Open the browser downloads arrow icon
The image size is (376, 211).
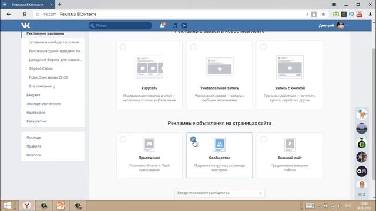[x=370, y=14]
